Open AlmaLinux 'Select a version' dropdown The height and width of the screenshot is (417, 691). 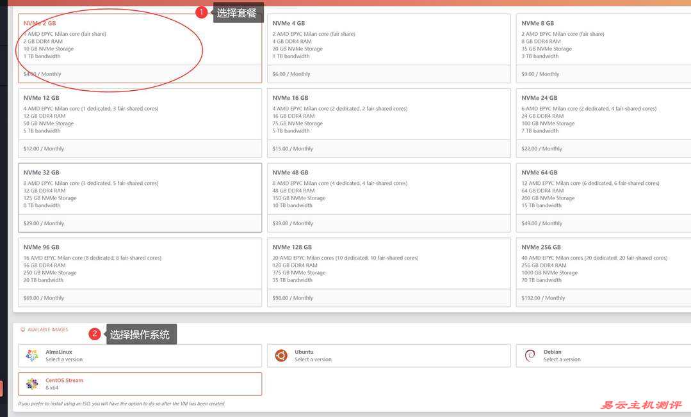click(64, 359)
